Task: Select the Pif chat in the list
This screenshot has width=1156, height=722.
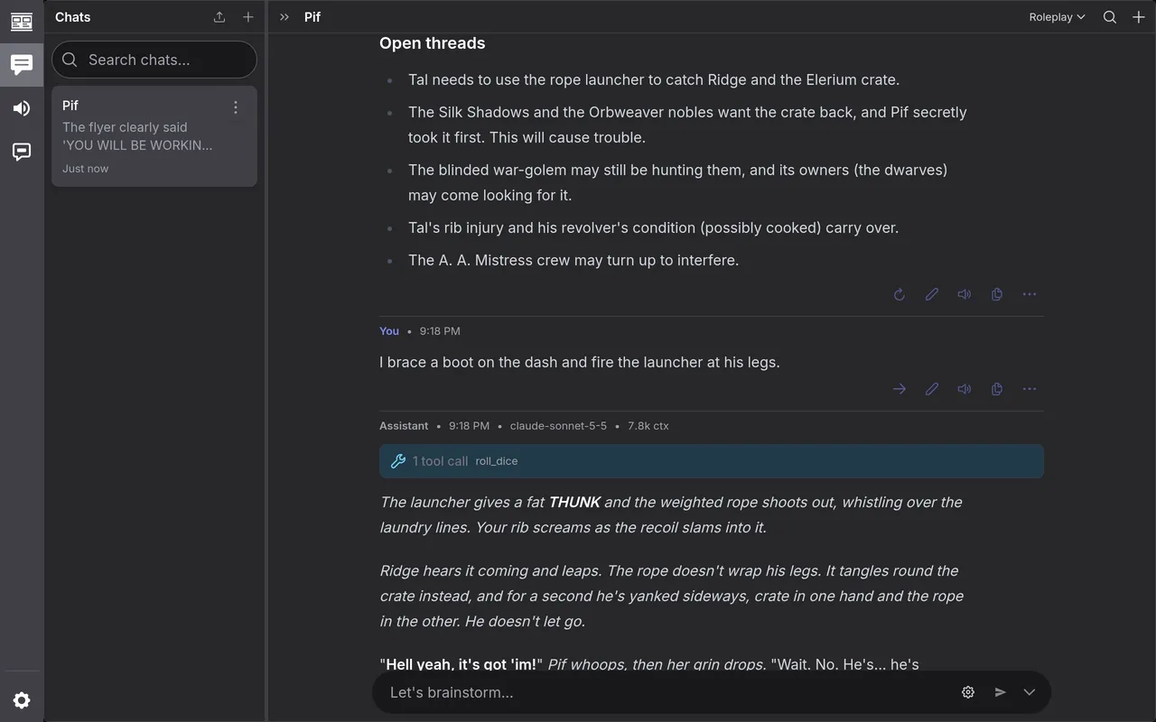Action: click(x=154, y=136)
